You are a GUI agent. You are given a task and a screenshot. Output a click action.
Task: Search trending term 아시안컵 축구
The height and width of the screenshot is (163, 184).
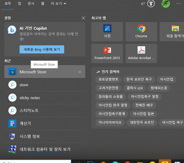(172, 123)
